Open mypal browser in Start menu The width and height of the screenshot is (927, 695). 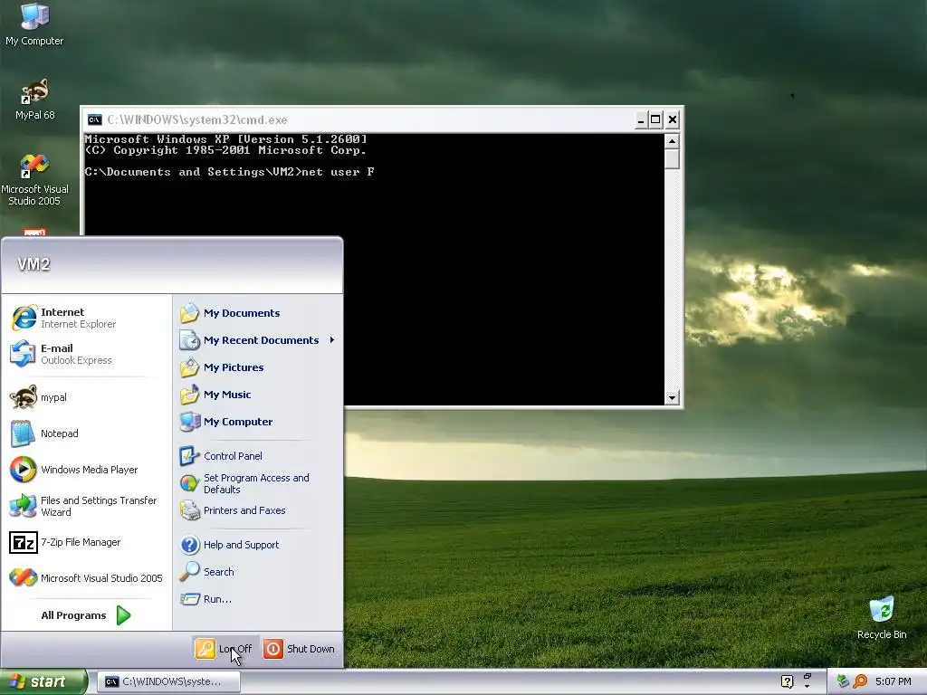click(x=86, y=397)
